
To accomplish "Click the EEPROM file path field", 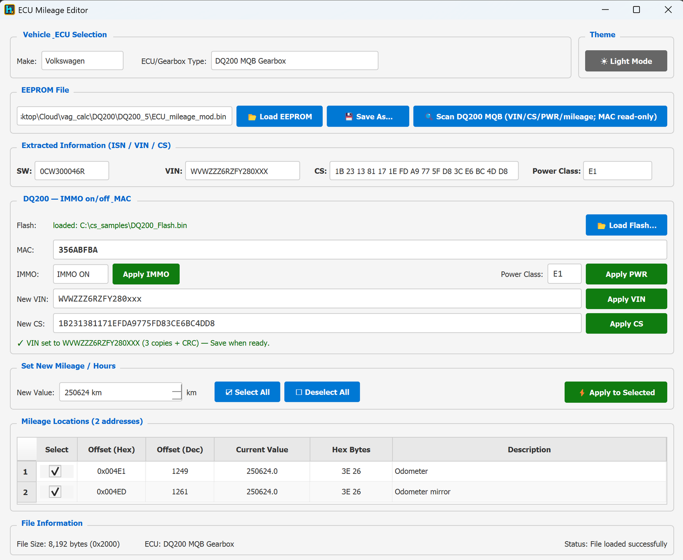I will point(125,116).
